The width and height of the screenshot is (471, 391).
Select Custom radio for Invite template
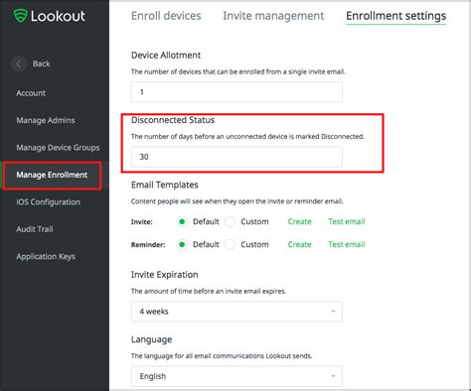[x=230, y=221]
